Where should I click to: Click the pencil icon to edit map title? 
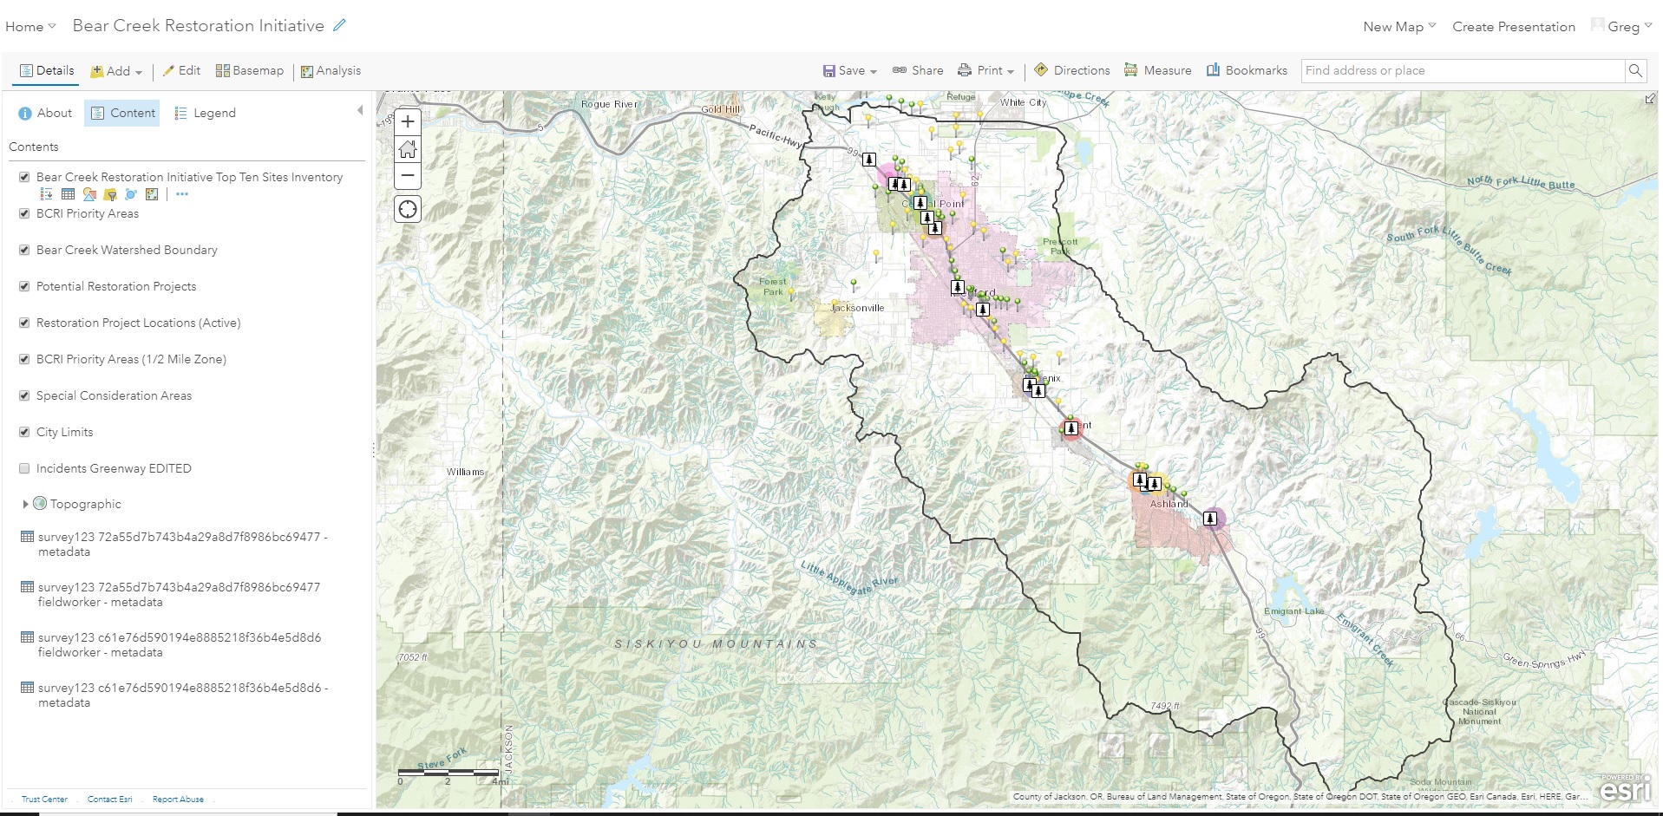[x=339, y=26]
